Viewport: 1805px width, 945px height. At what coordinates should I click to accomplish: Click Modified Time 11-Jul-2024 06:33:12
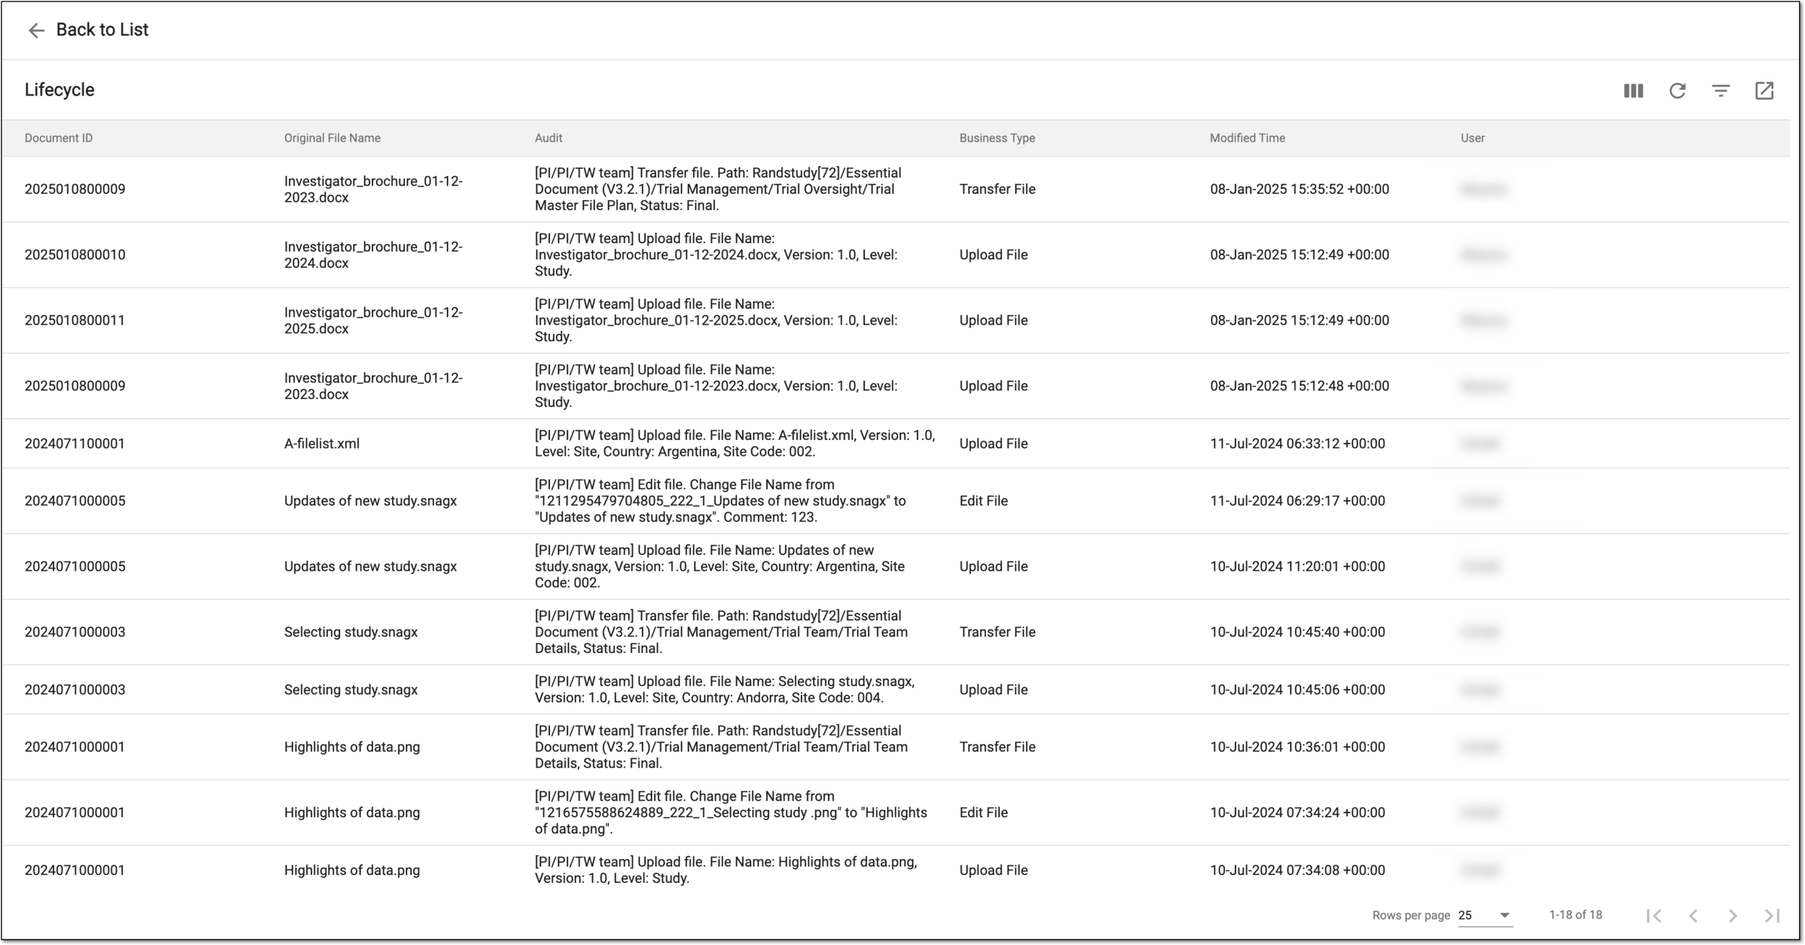point(1297,444)
